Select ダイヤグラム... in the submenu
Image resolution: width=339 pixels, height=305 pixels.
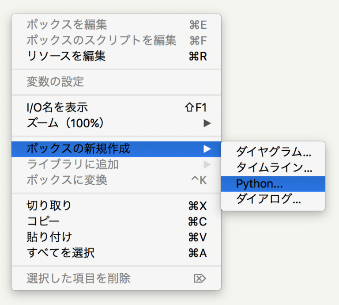coord(273,152)
